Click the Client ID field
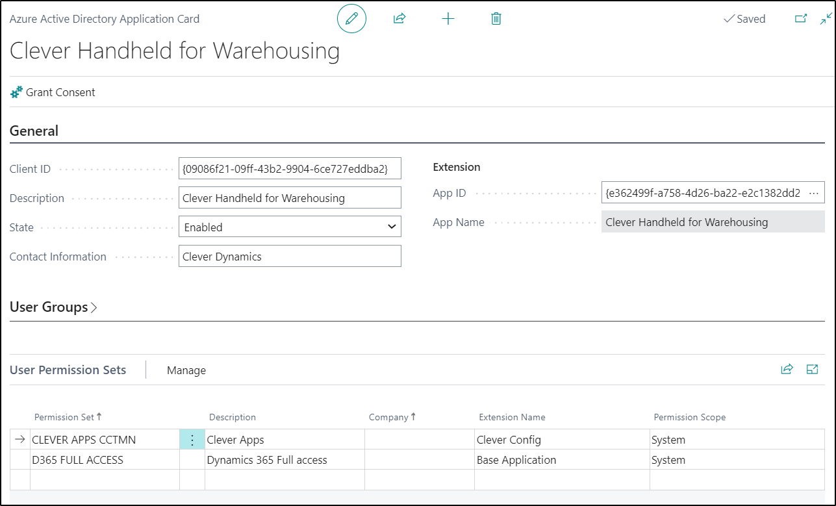The height and width of the screenshot is (506, 836). pos(290,168)
